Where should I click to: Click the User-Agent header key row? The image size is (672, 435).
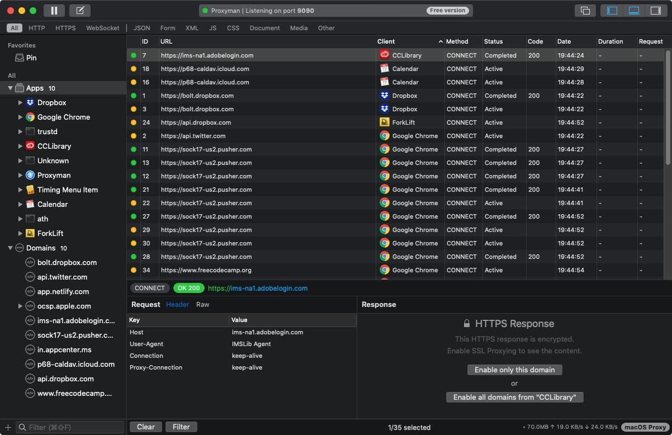[242, 344]
